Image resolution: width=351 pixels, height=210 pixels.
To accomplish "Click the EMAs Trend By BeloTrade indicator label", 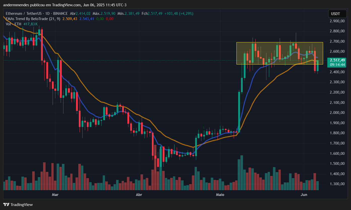I will point(33,19).
